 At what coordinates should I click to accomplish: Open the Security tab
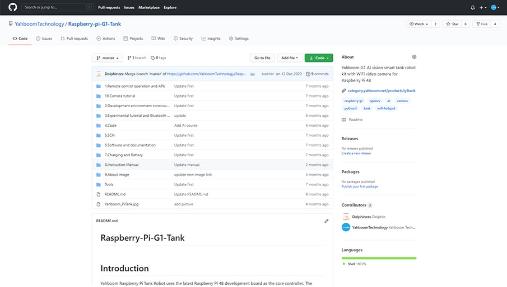183,39
